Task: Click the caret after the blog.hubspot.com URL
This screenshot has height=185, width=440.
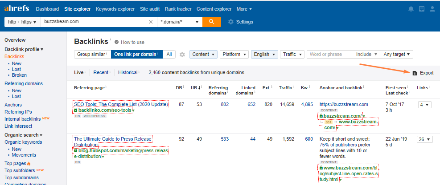Action: click(103, 157)
